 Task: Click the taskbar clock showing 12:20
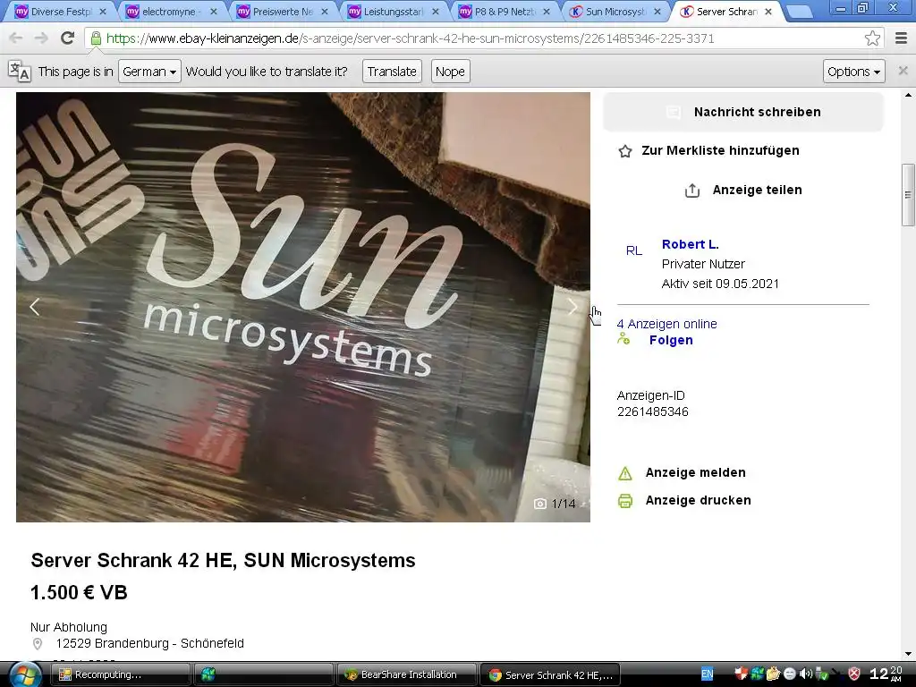[886, 674]
